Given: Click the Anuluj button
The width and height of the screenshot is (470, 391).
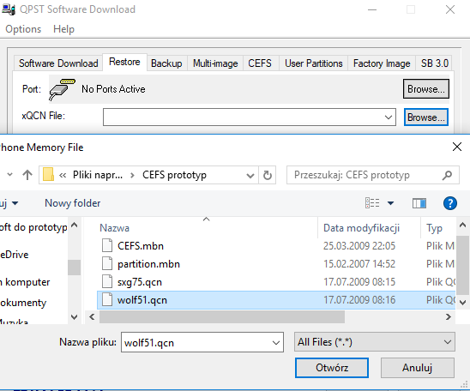Looking at the screenshot, I should (417, 368).
